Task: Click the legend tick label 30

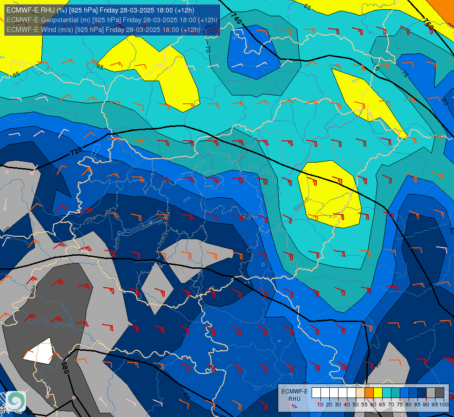Action: tap(338, 404)
